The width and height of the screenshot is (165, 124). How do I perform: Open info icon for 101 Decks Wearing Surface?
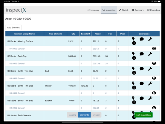[x=134, y=43]
